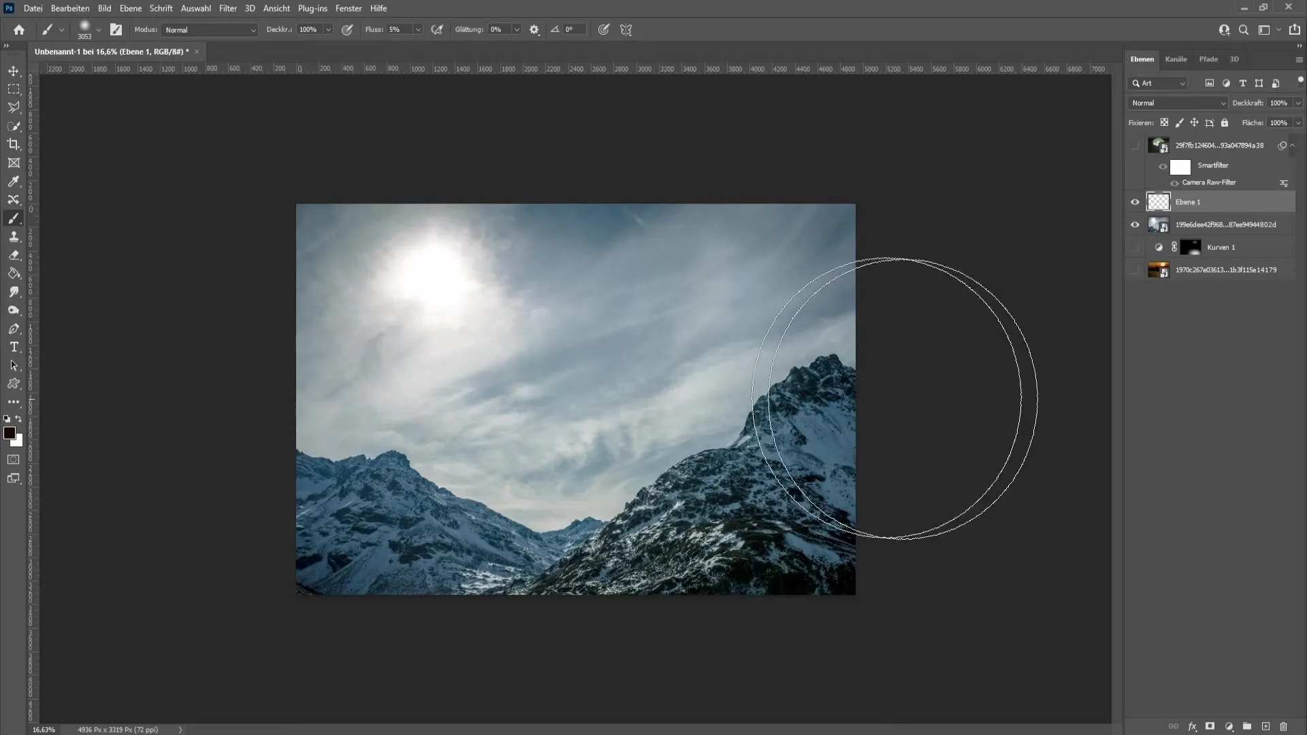Open the Glättung dropdown arrow
Viewport: 1307px width, 735px height.
click(x=517, y=30)
